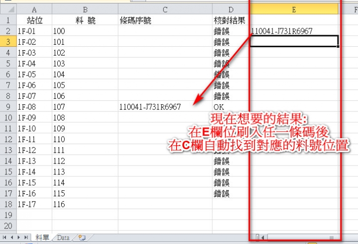Select cell 1F-02

point(34,42)
